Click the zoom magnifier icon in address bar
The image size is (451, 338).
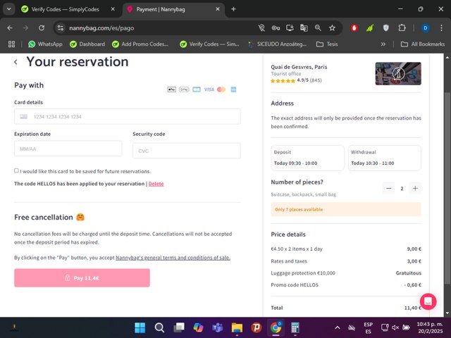[318, 28]
